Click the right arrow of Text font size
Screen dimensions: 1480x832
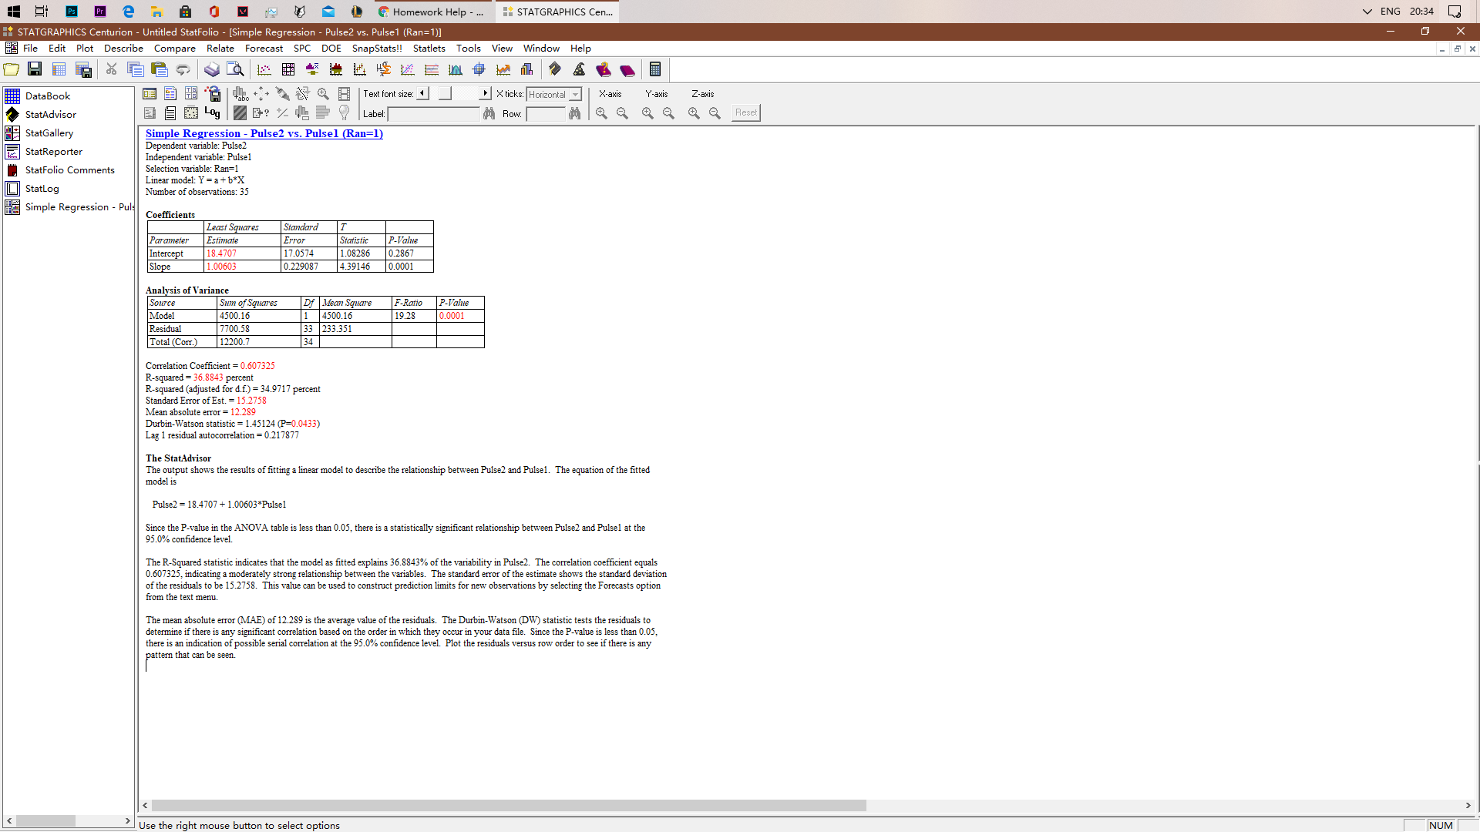tap(483, 93)
